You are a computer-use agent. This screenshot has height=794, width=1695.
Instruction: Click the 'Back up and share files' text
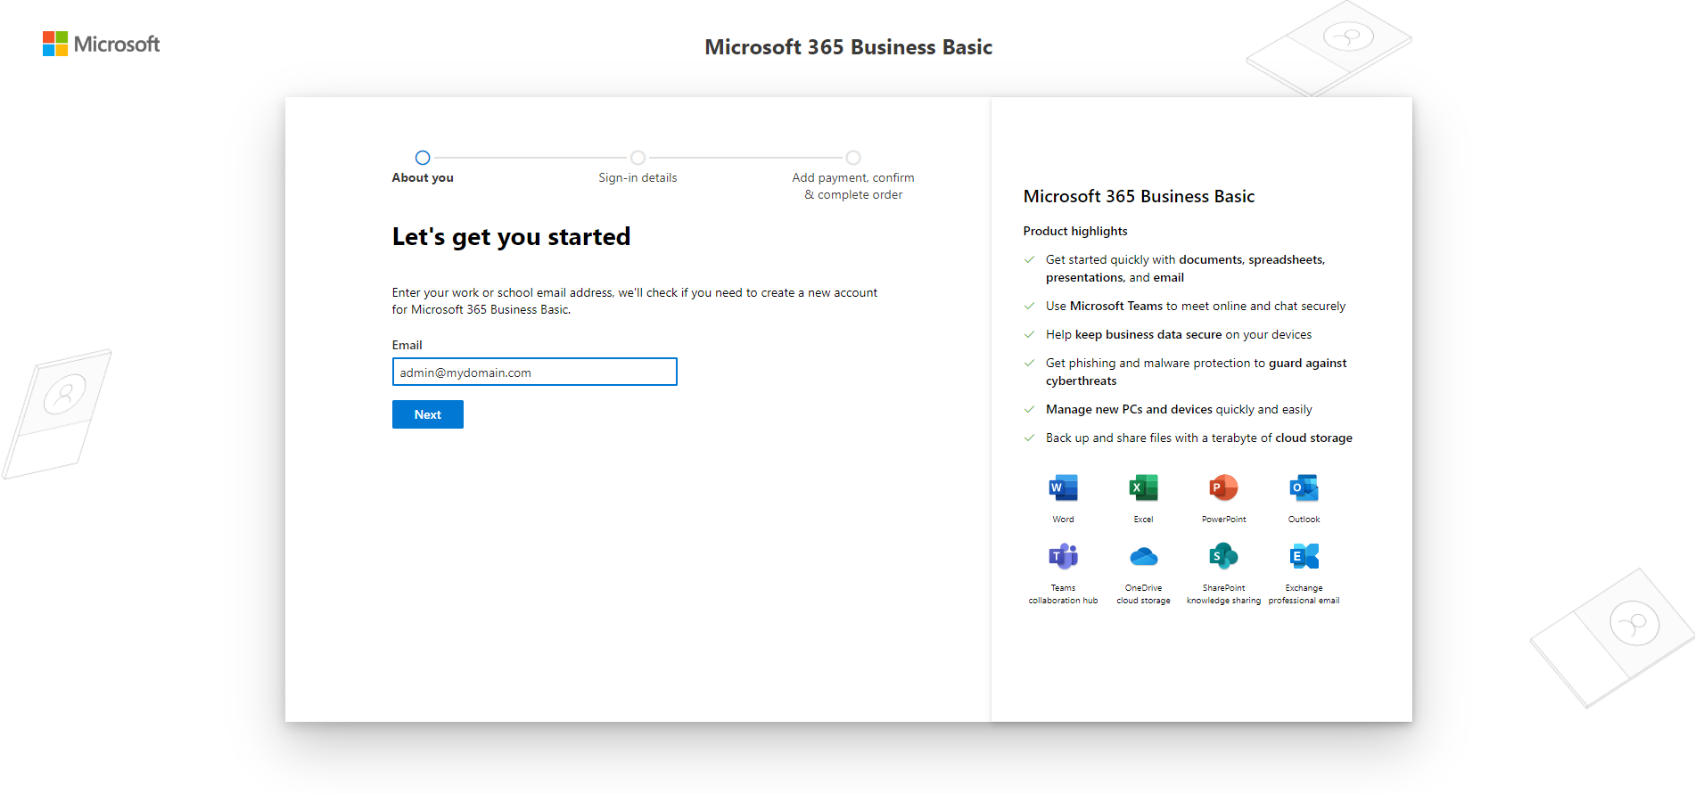pyautogui.click(x=1199, y=438)
